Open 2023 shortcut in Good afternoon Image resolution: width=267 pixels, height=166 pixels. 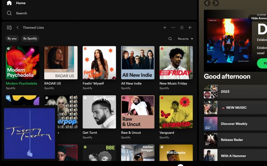click(235, 92)
